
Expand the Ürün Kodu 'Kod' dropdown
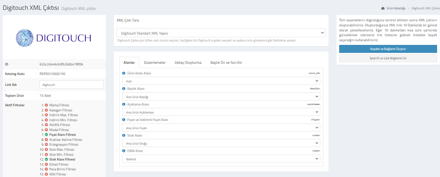click(221, 81)
